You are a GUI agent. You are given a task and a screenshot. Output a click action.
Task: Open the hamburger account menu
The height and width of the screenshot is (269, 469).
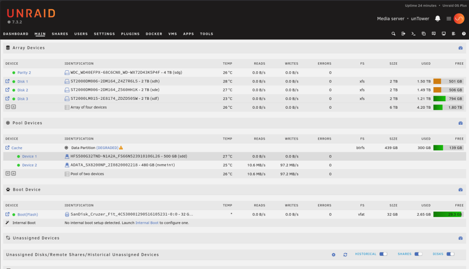(x=449, y=19)
